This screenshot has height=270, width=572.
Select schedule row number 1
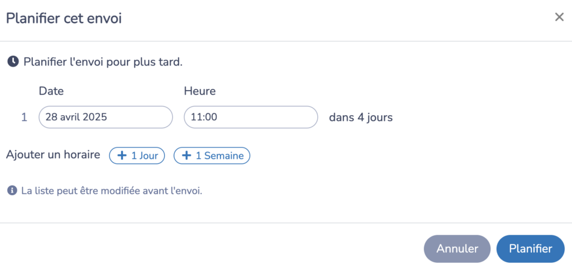click(24, 118)
